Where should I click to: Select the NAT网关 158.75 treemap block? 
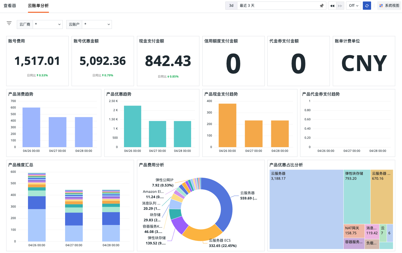[354, 231]
